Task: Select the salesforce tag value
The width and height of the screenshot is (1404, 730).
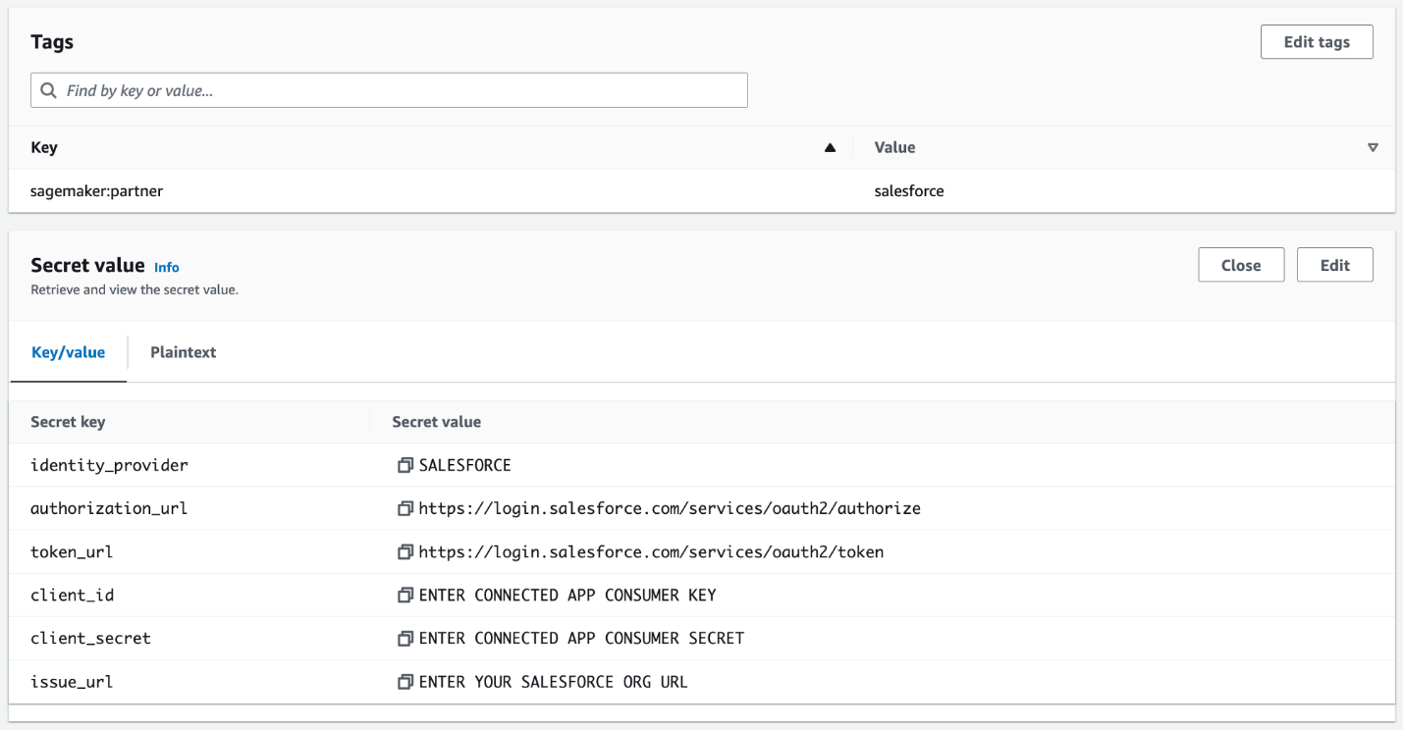Action: click(909, 191)
